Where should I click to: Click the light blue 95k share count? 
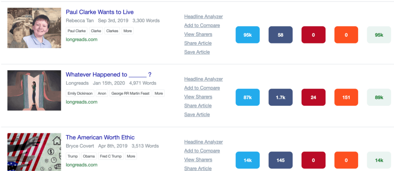coord(248,35)
